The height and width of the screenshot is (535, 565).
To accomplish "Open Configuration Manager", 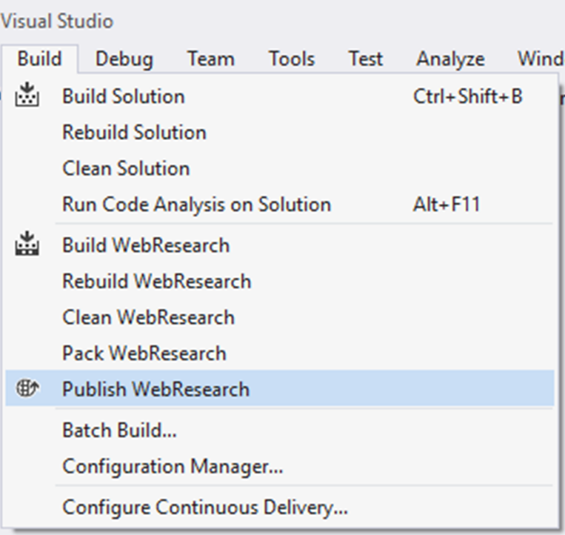I will 280,466.
